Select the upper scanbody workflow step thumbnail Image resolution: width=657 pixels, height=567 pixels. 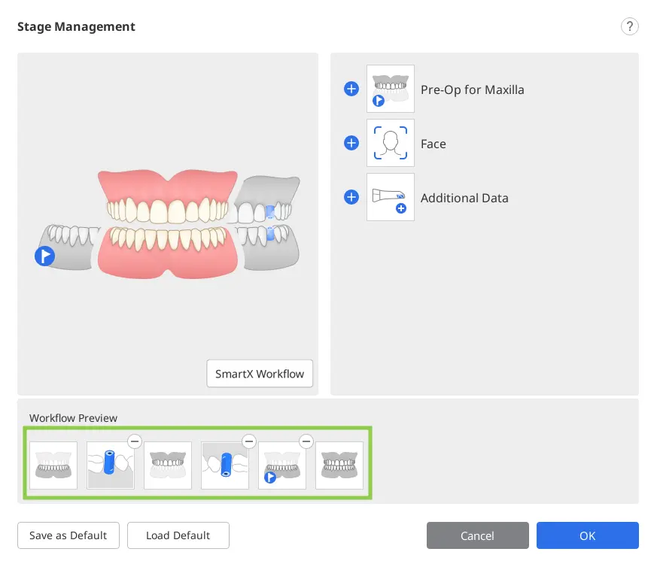pyautogui.click(x=224, y=465)
